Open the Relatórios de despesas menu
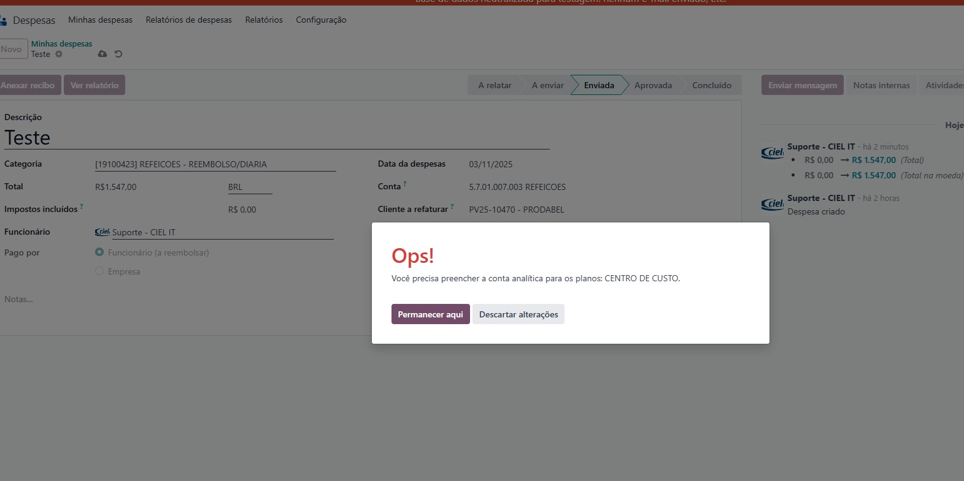 [x=188, y=20]
